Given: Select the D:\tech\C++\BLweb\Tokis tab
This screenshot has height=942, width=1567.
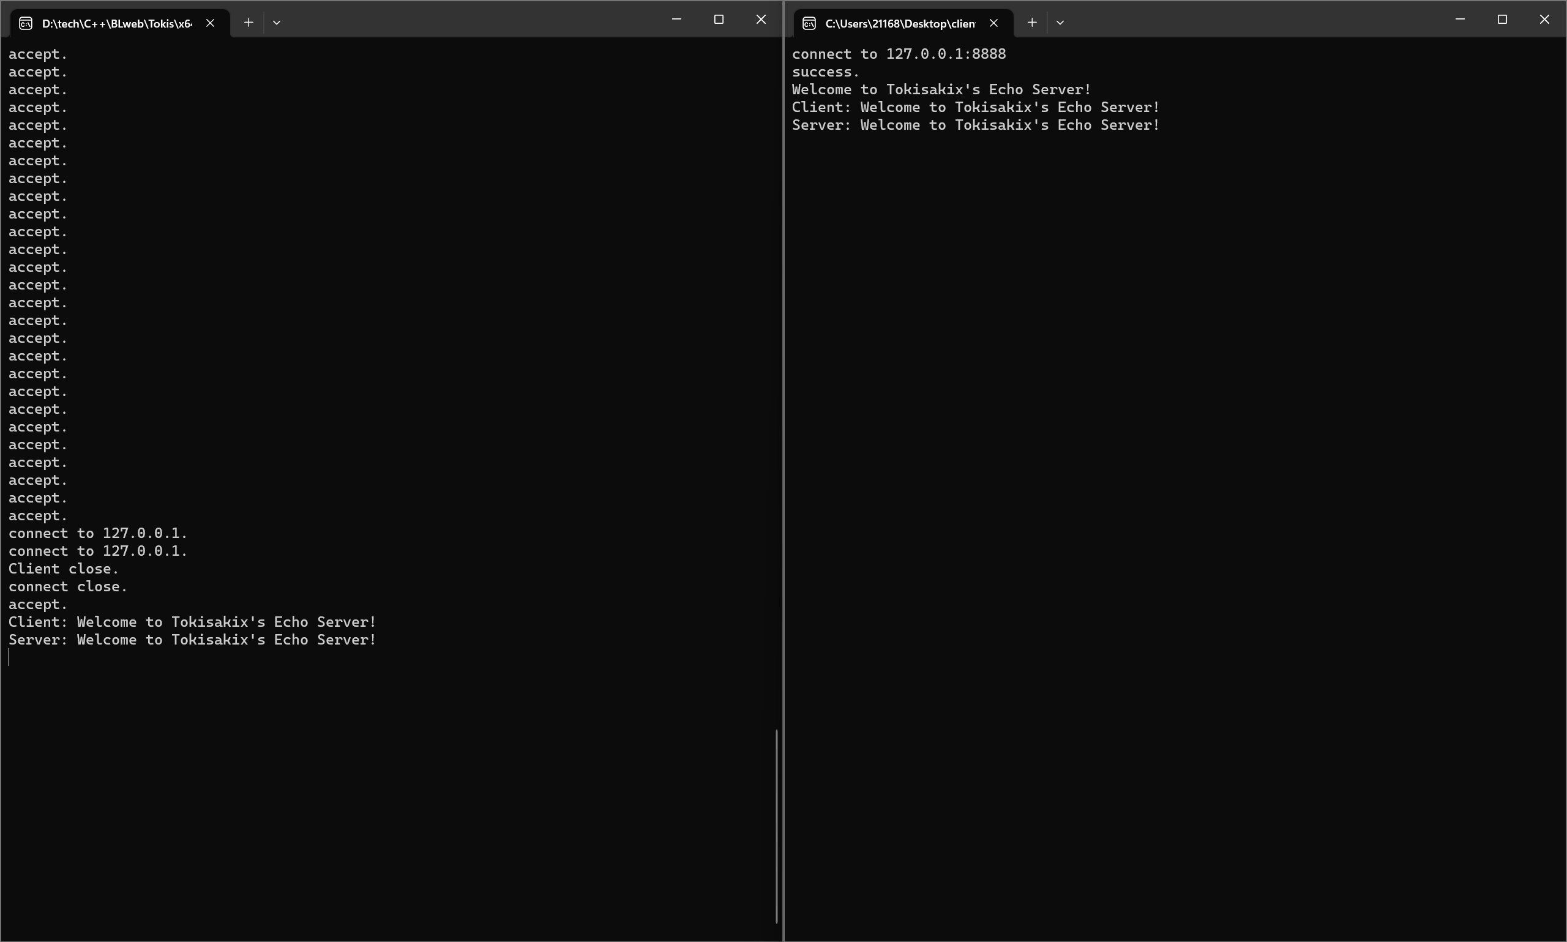Looking at the screenshot, I should pyautogui.click(x=120, y=23).
